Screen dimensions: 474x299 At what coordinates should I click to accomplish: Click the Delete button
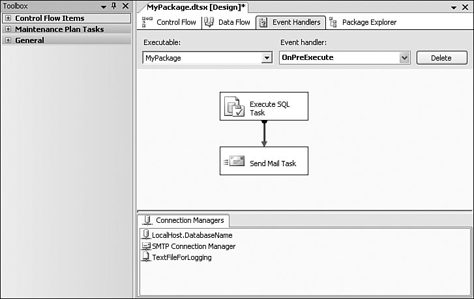tap(441, 58)
